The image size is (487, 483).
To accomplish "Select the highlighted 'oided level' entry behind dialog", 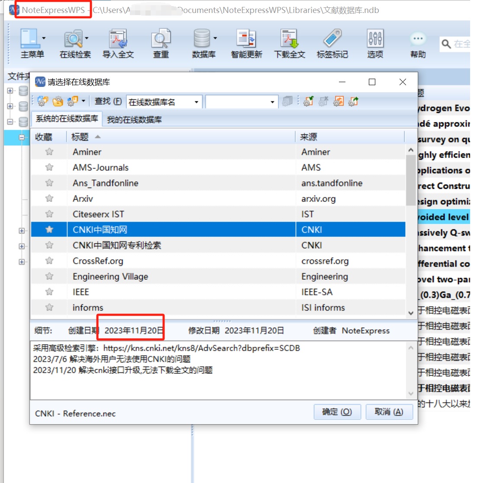I will (444, 217).
